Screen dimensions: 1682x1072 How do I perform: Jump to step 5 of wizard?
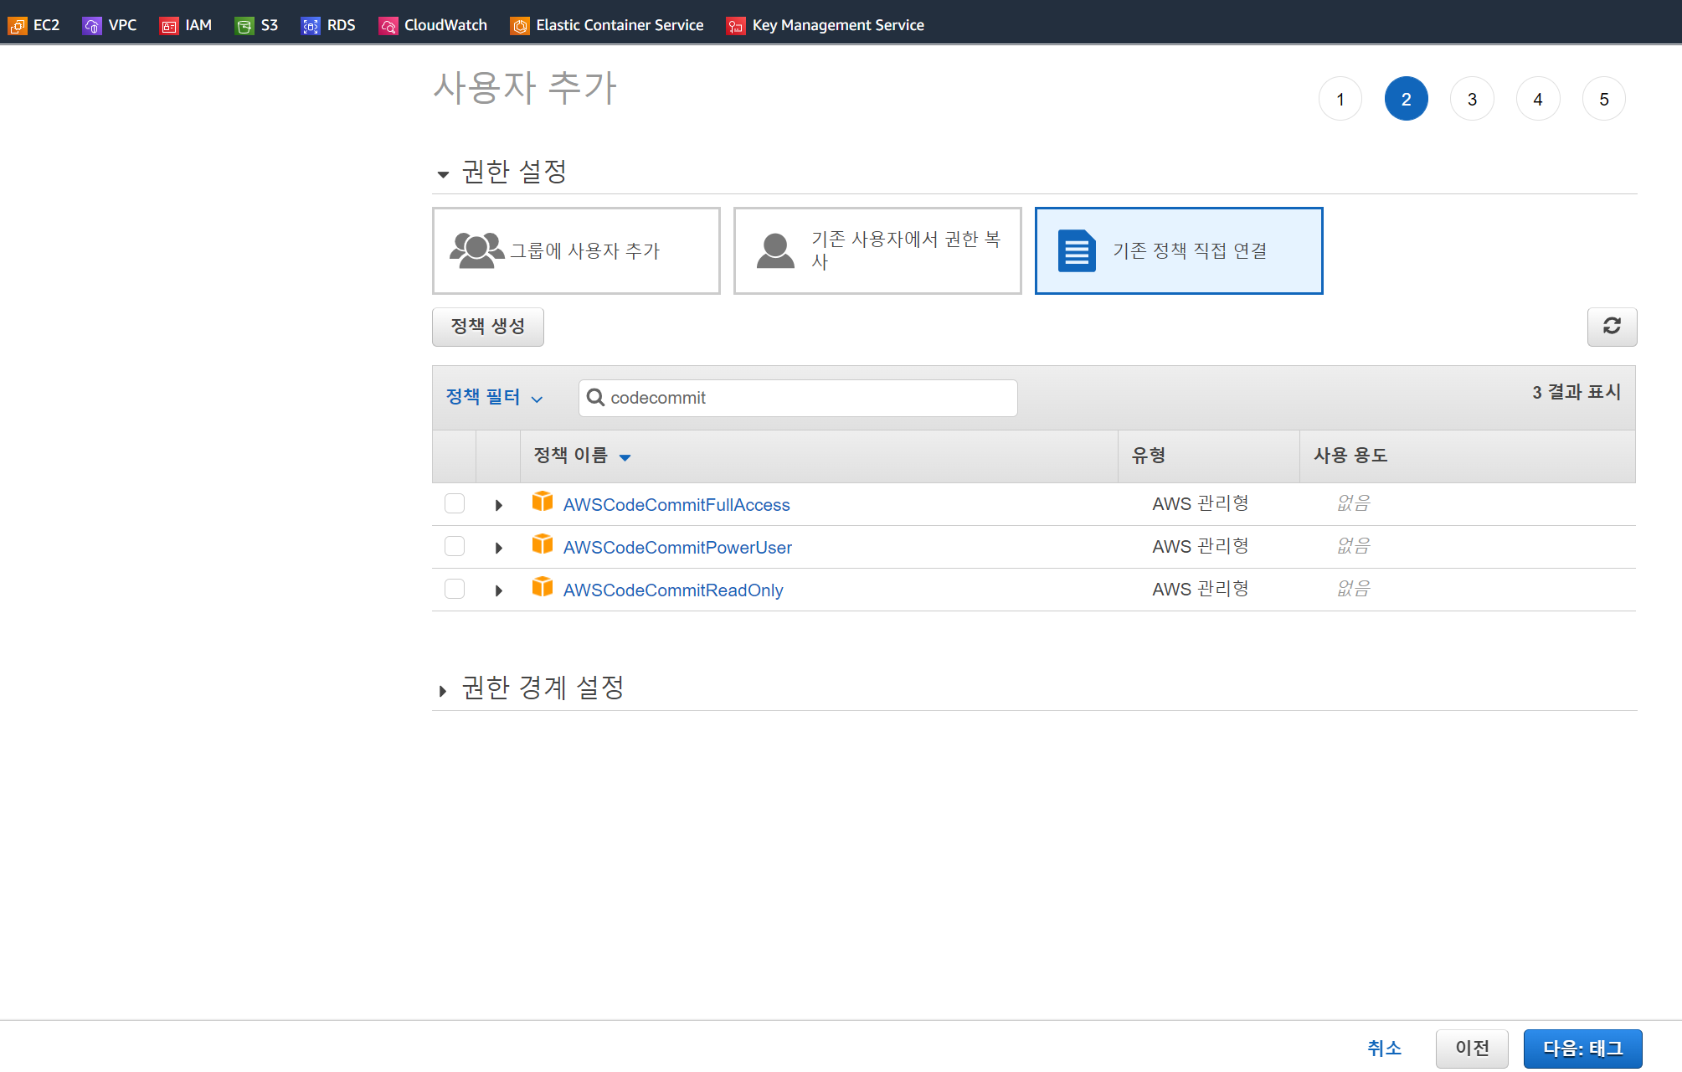click(x=1602, y=99)
